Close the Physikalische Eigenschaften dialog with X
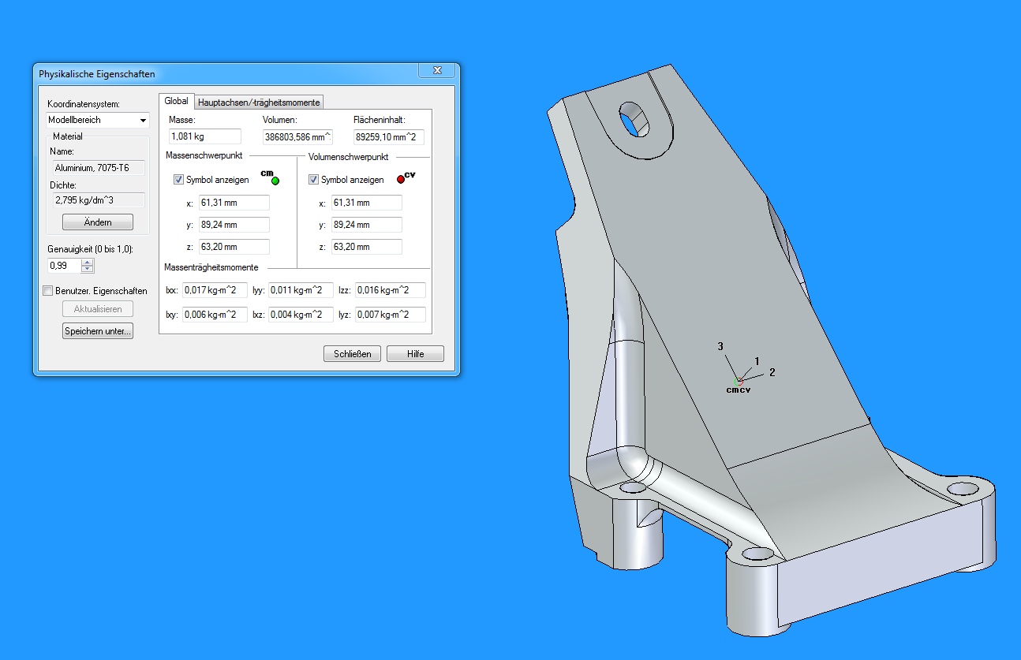The width and height of the screenshot is (1021, 660). (436, 72)
